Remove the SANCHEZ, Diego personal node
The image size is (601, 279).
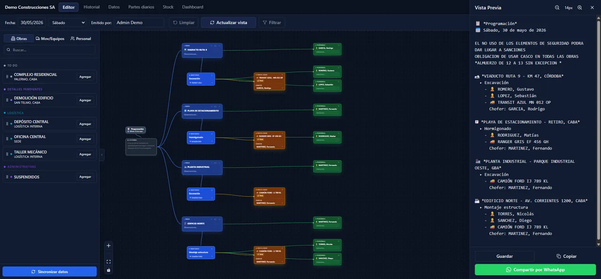coord(339,255)
